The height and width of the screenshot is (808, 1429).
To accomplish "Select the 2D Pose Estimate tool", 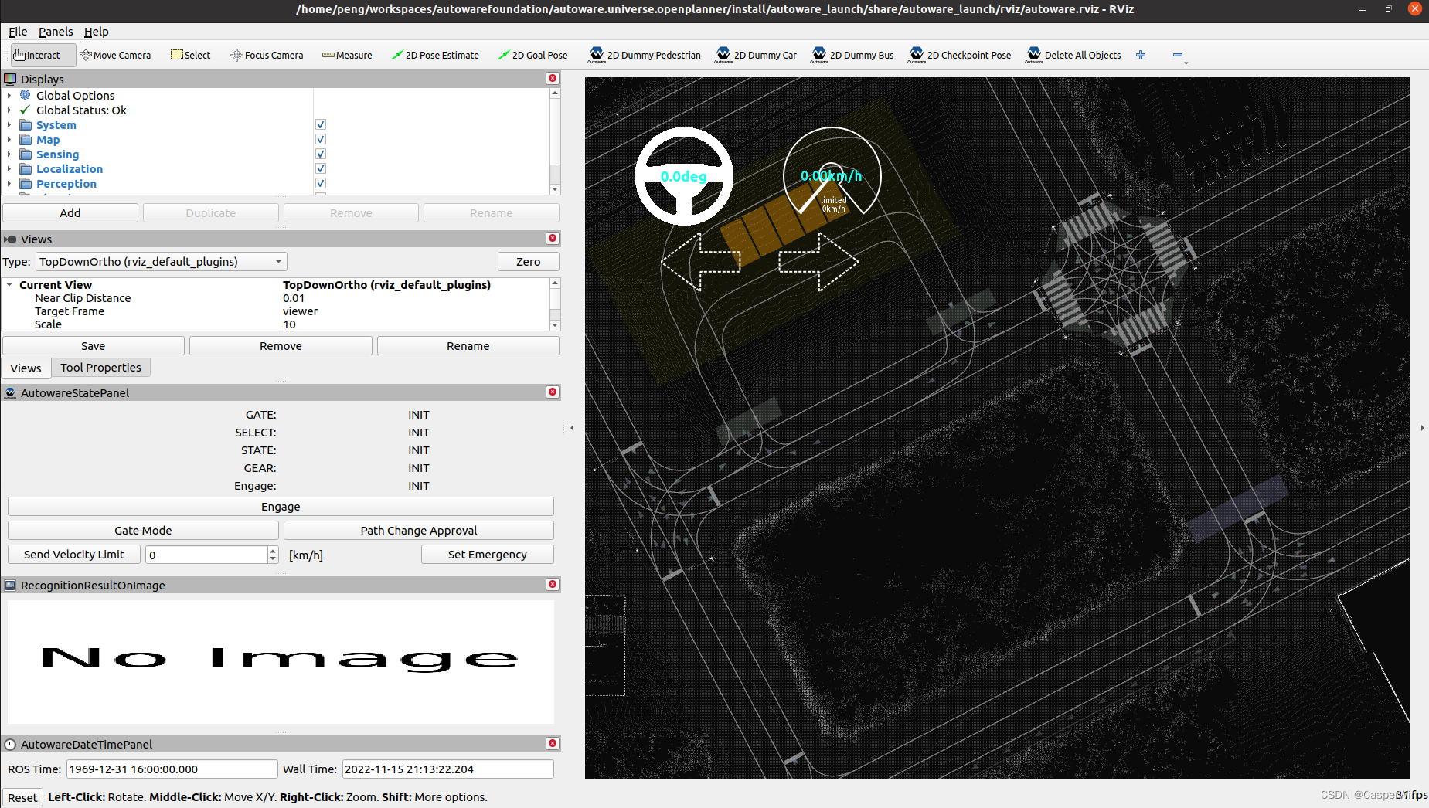I will pyautogui.click(x=435, y=55).
